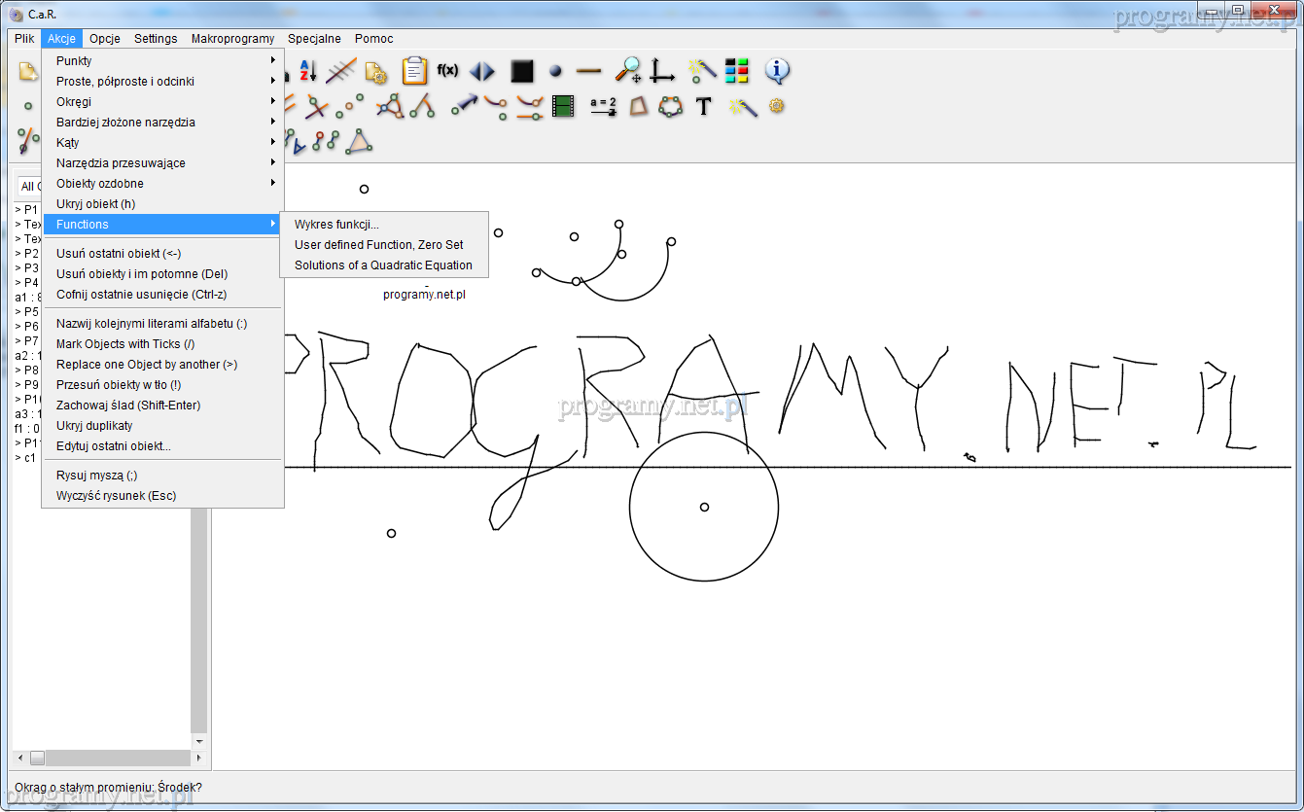Open the Makroprogramy menu
This screenshot has width=1304, height=812.
232,39
